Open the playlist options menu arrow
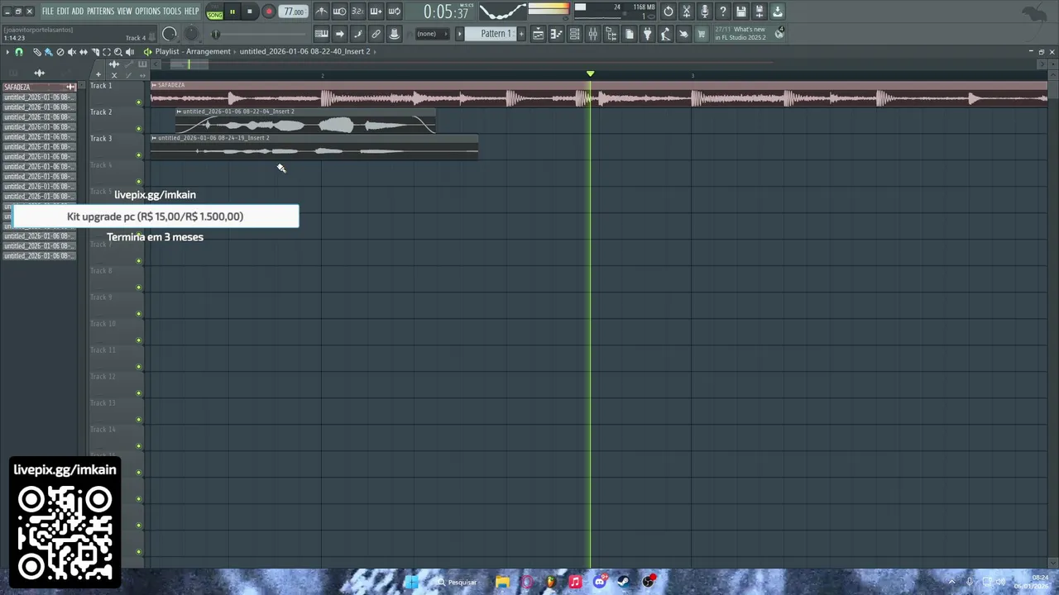The height and width of the screenshot is (595, 1059). (7, 52)
